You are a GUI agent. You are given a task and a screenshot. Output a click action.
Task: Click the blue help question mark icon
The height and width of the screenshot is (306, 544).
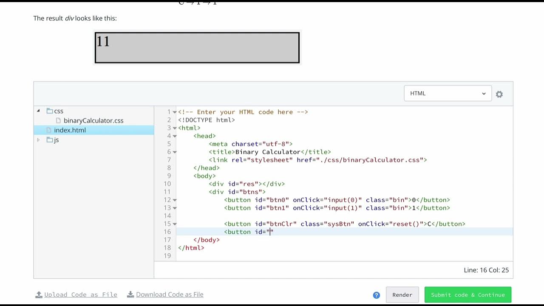point(376,295)
